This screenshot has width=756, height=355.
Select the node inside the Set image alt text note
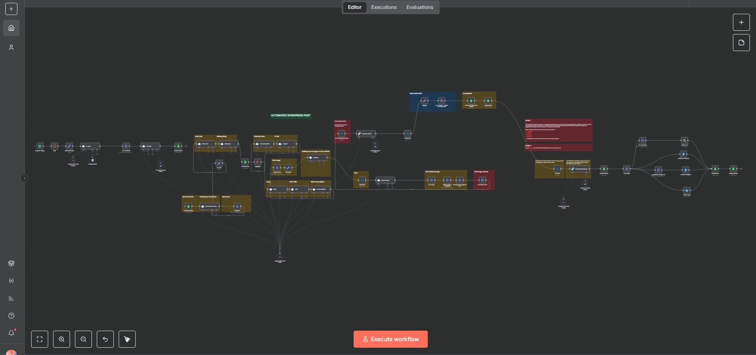[x=482, y=180]
